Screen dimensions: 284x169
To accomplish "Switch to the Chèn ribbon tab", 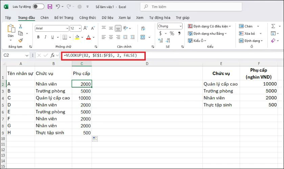I will (44, 18).
